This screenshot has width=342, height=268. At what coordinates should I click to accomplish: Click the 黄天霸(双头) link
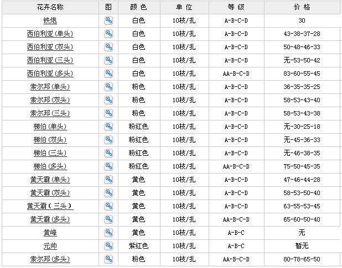pyautogui.click(x=50, y=193)
